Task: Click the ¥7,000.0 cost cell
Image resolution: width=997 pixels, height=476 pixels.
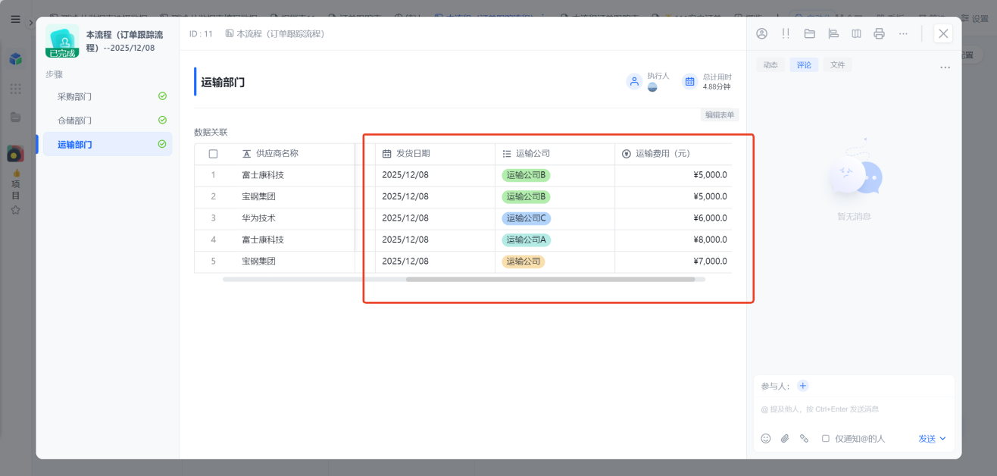Action: click(x=674, y=261)
